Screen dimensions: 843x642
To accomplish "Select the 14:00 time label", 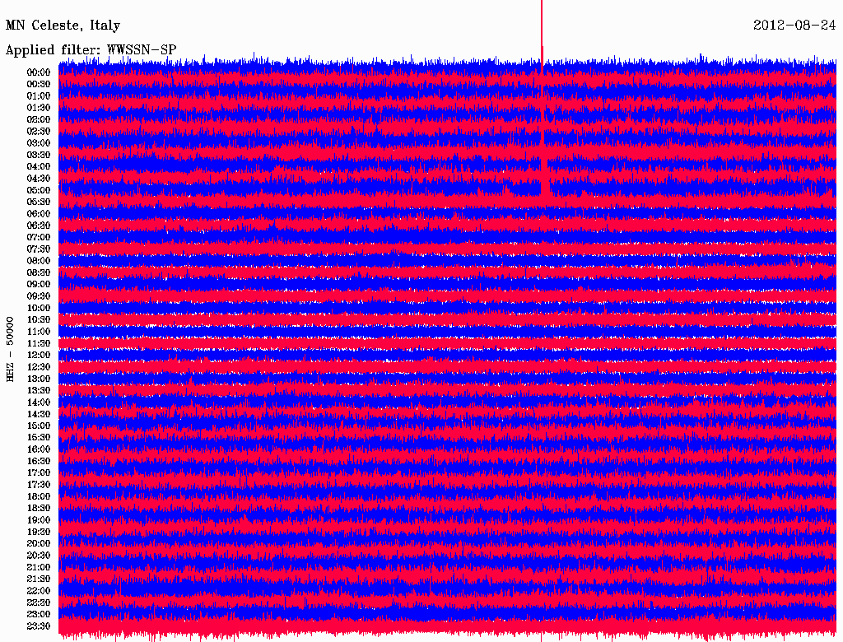I will pos(39,402).
